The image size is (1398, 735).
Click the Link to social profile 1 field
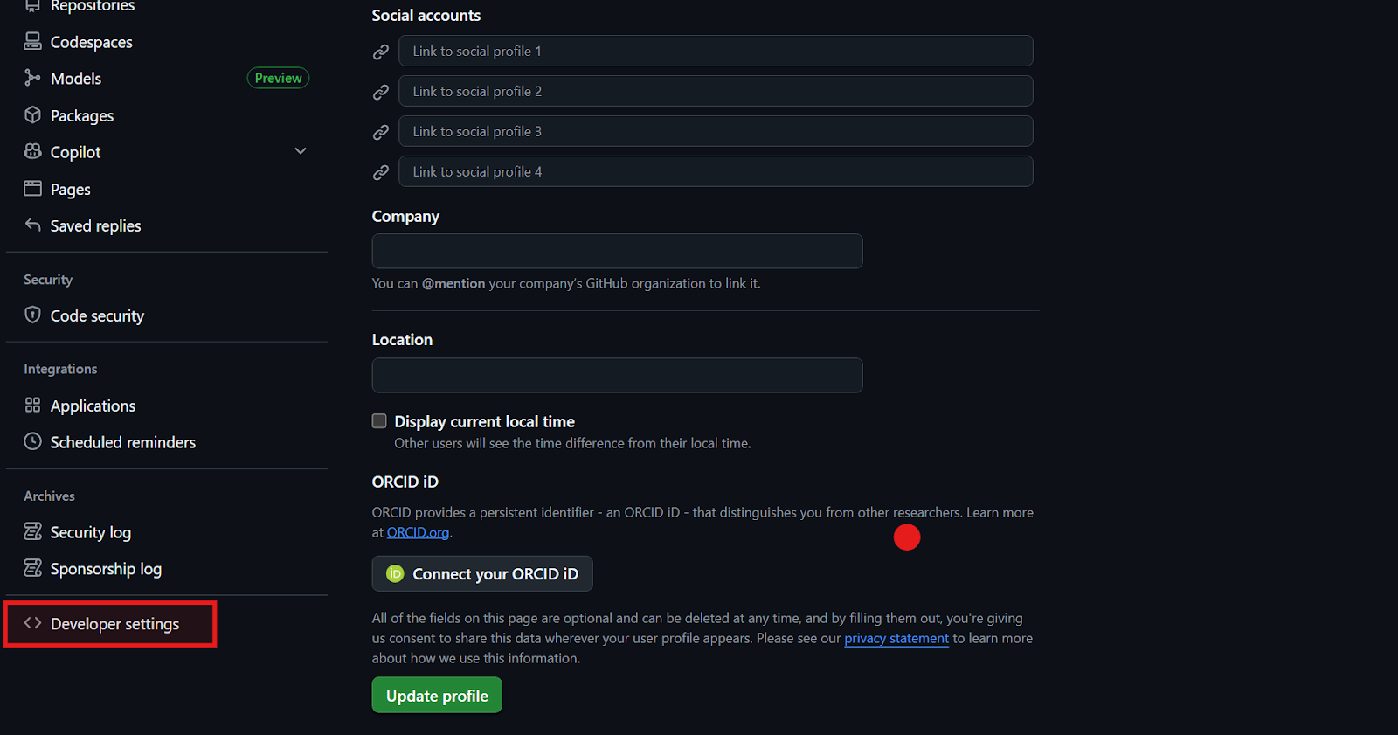716,51
